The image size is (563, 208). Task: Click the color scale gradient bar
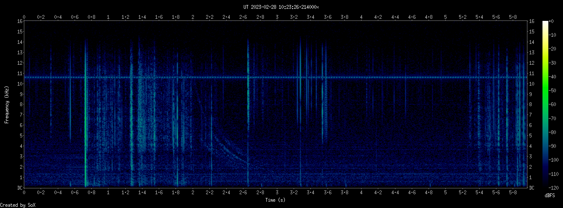pyautogui.click(x=545, y=104)
